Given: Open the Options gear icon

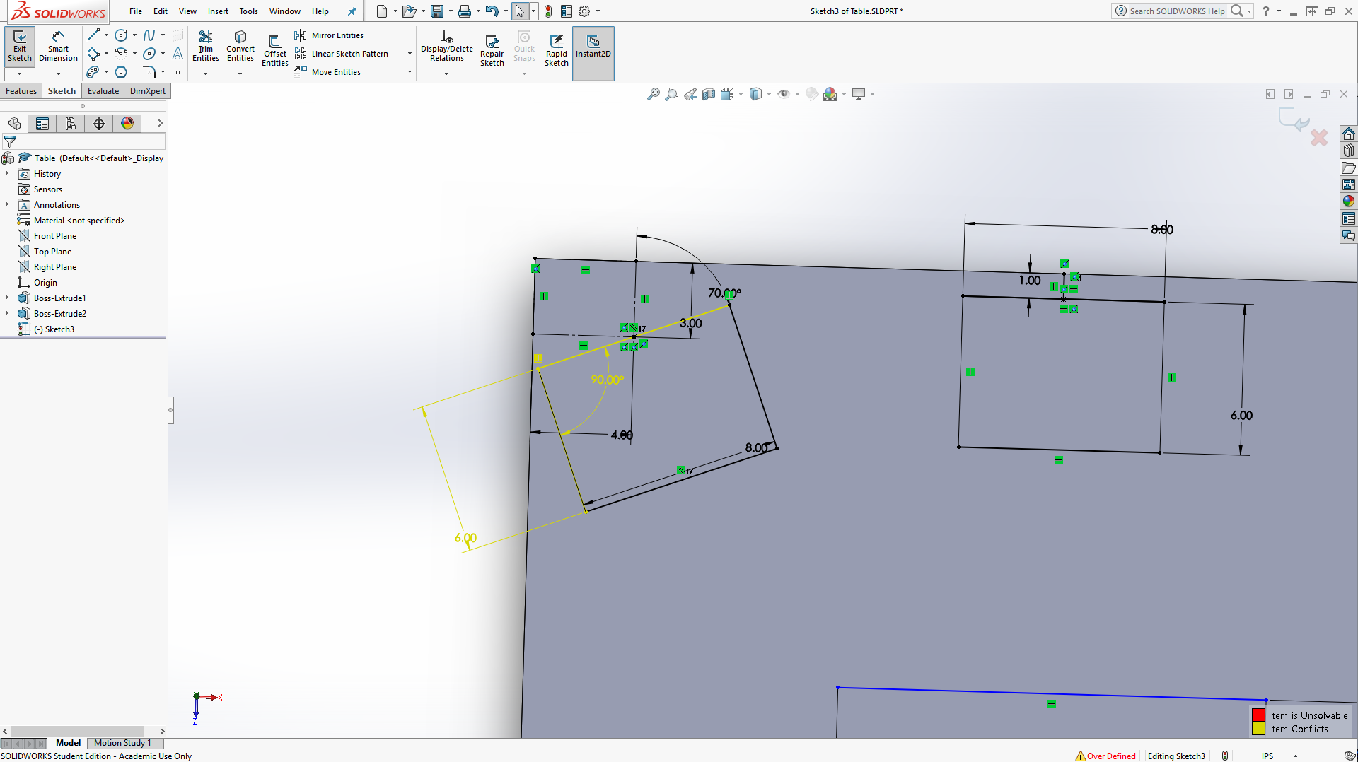Looking at the screenshot, I should [x=584, y=11].
